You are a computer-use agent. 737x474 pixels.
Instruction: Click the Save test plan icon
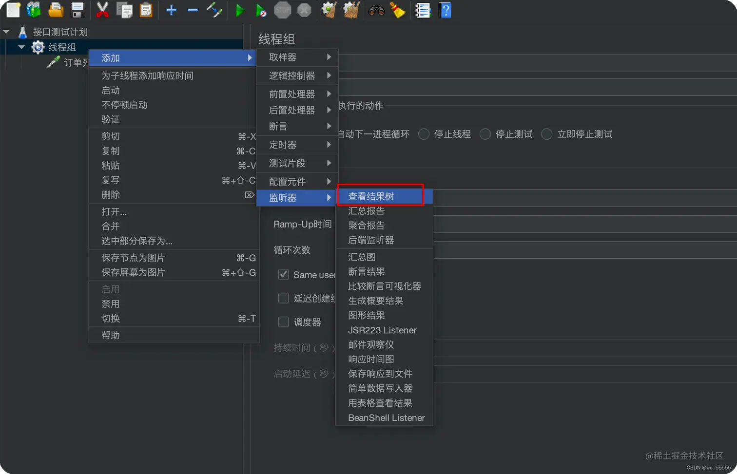pos(78,10)
